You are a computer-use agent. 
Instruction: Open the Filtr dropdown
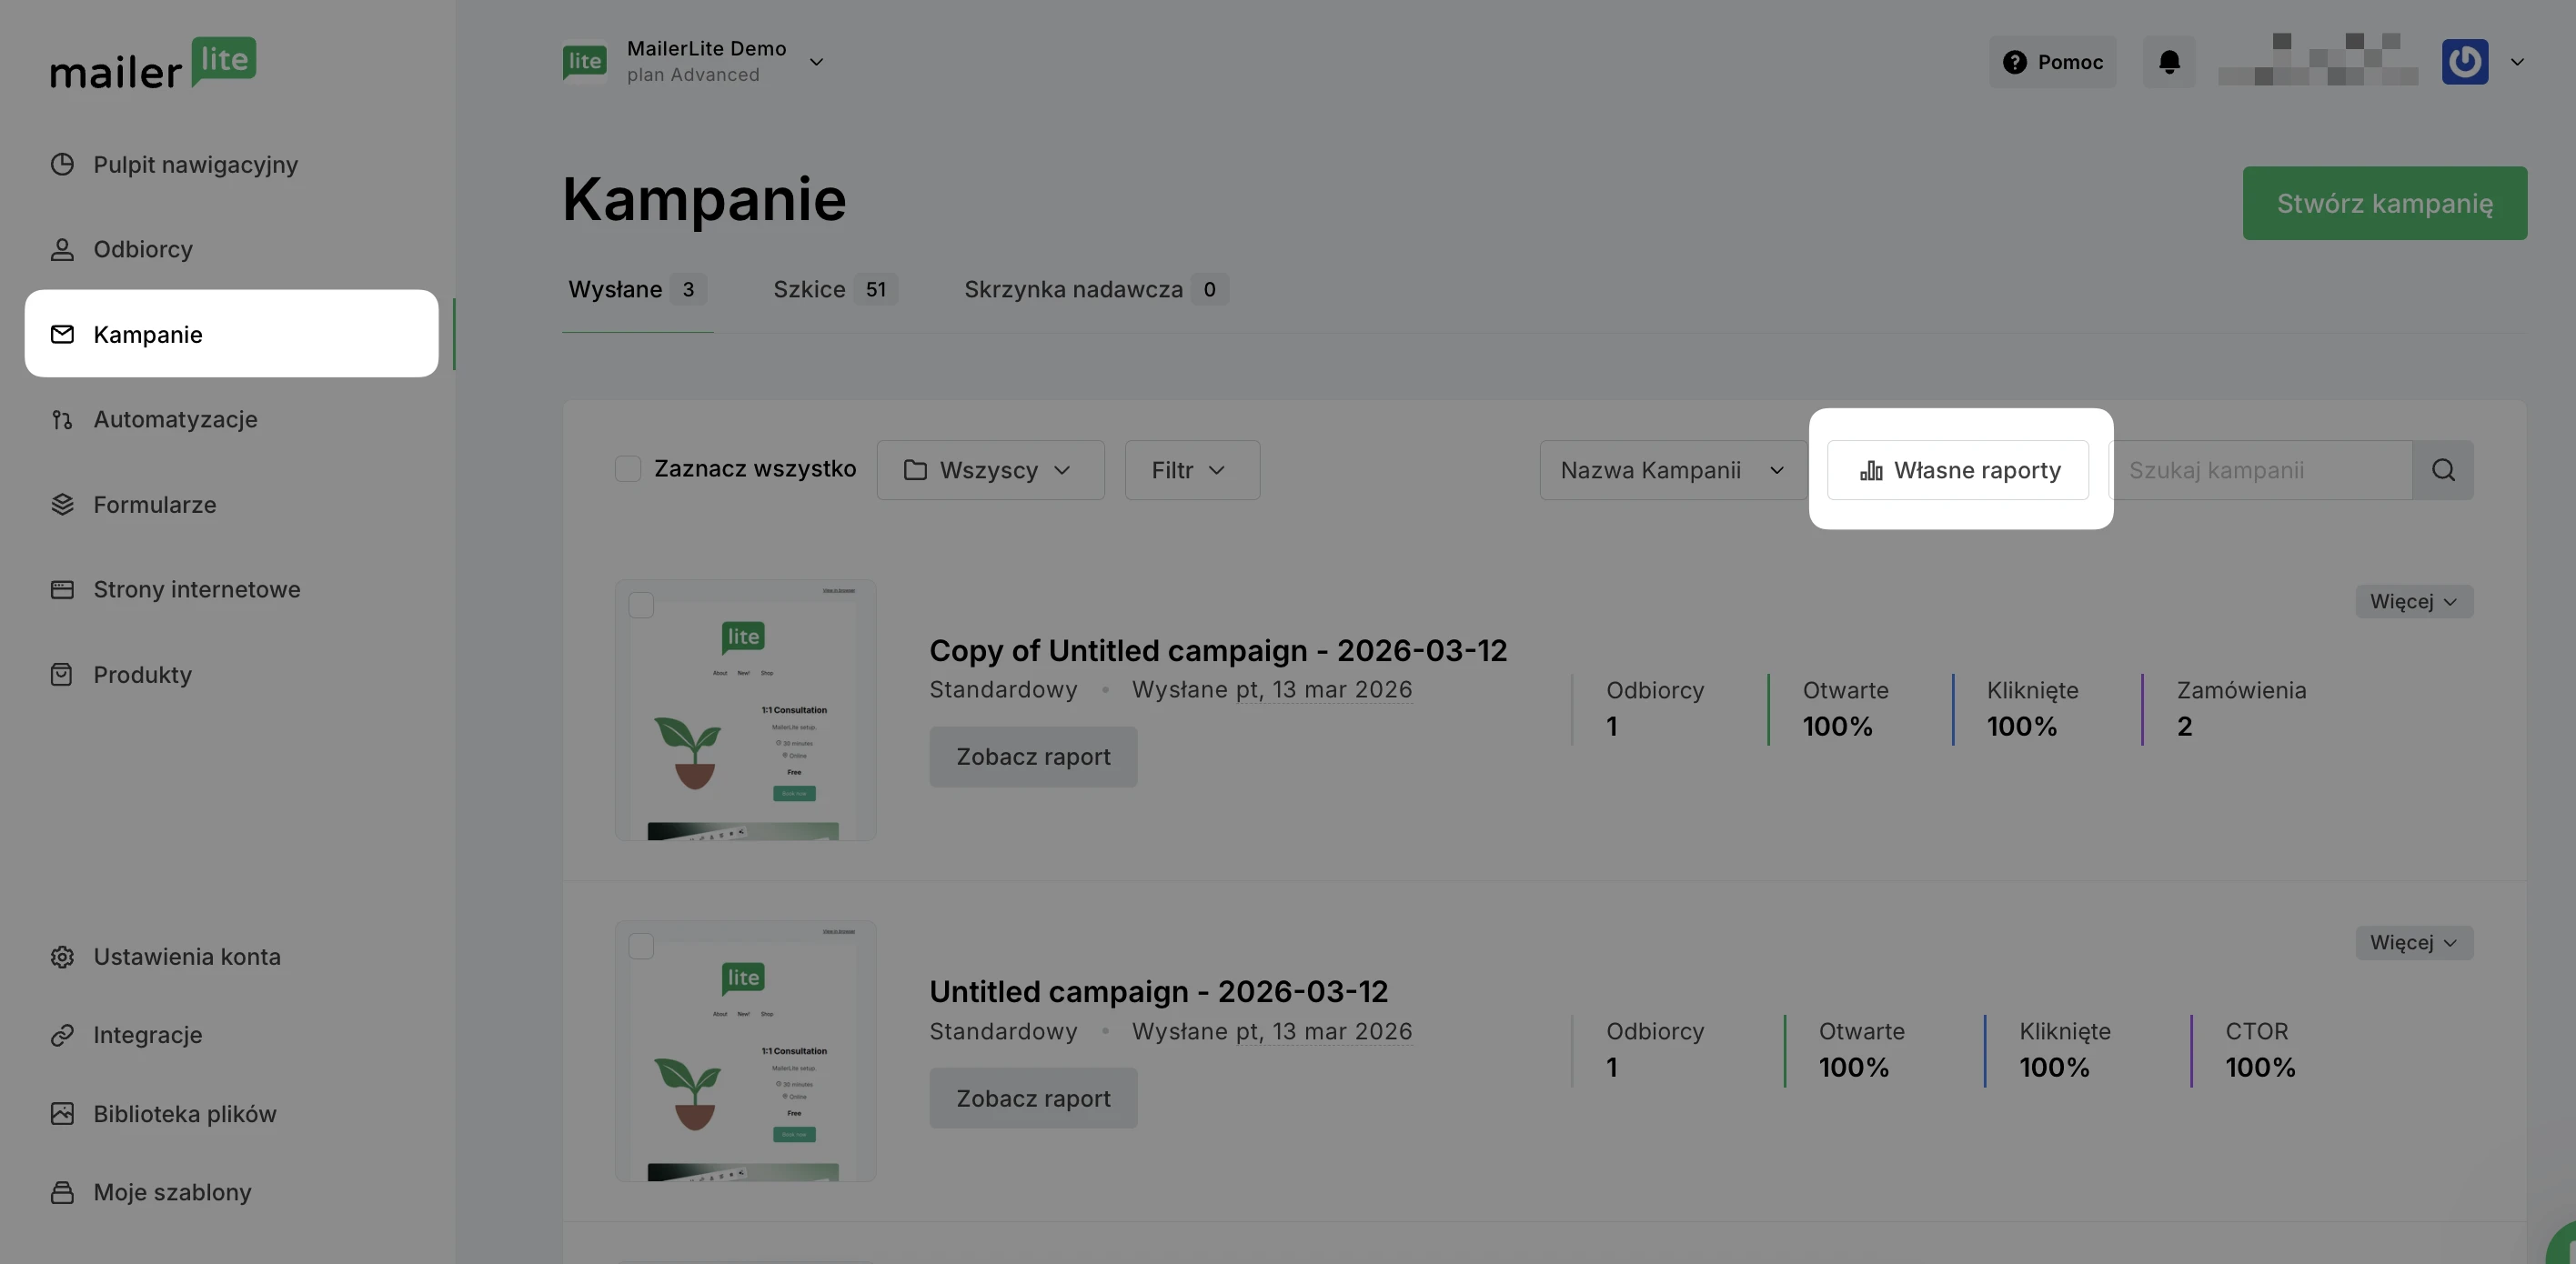pyautogui.click(x=1191, y=470)
